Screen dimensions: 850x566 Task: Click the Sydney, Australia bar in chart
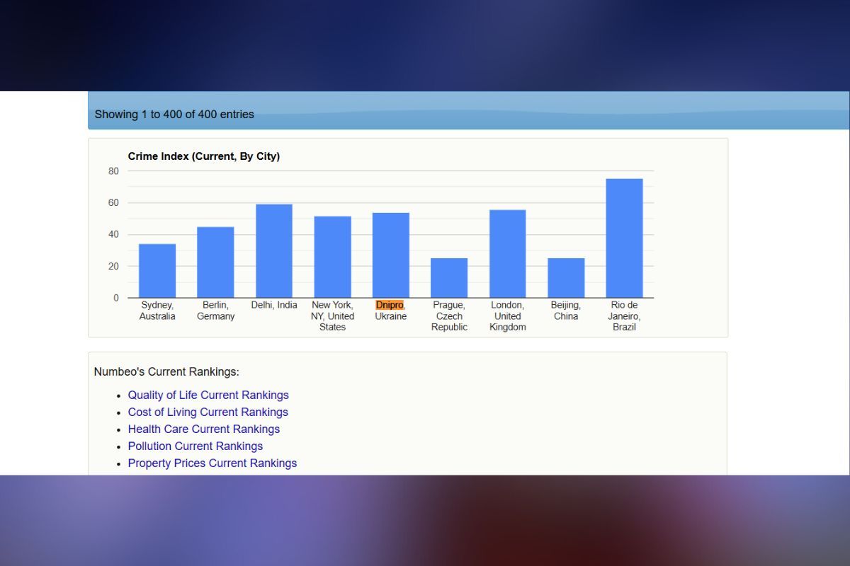[157, 271]
